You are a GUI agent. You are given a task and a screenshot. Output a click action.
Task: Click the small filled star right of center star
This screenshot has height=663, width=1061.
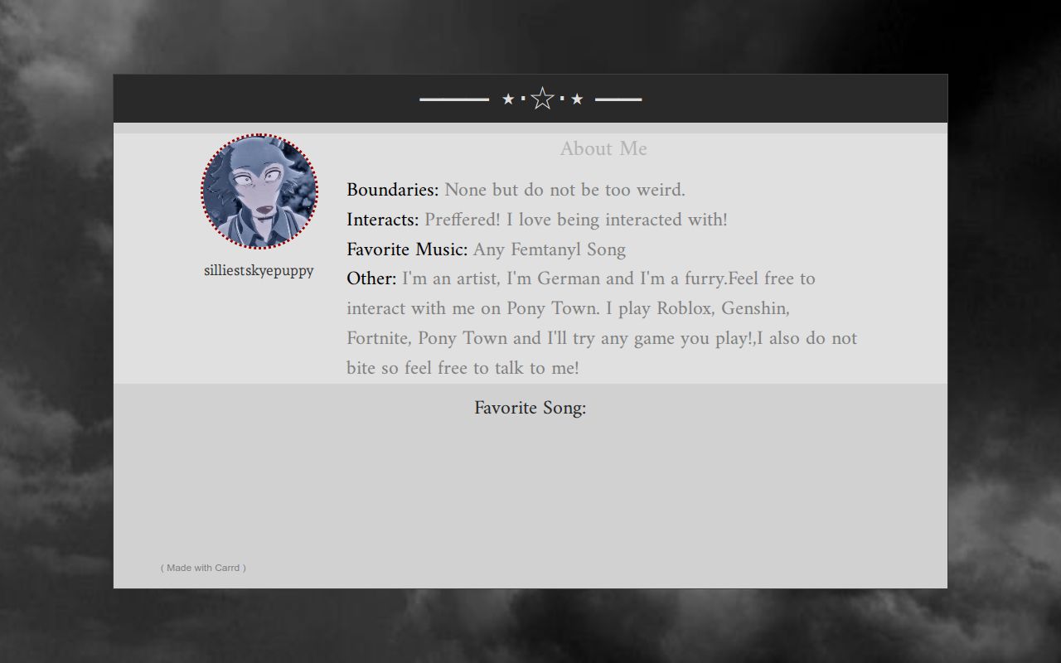click(x=577, y=99)
